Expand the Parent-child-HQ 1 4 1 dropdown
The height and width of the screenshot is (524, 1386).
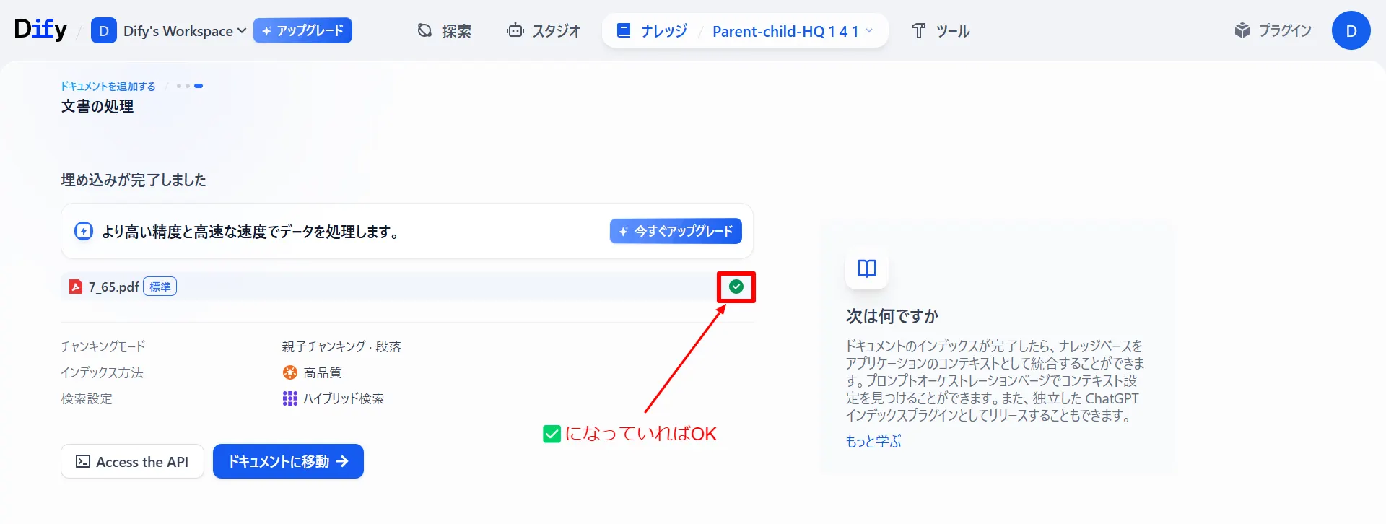point(793,31)
